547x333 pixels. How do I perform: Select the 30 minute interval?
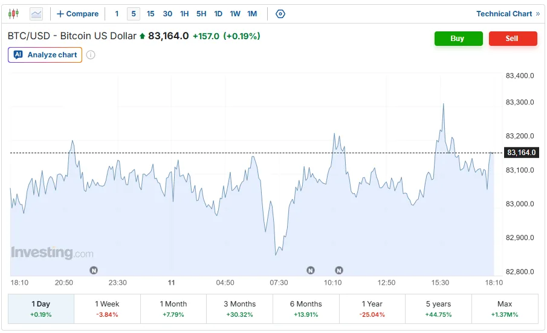(167, 14)
